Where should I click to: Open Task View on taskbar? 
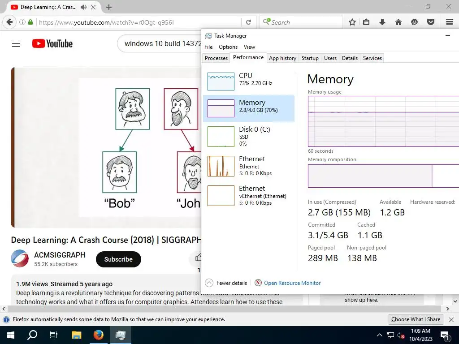tap(54, 335)
